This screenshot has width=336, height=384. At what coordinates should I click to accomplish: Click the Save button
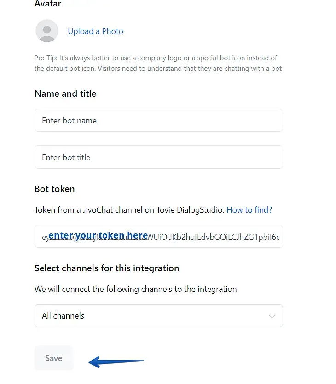(54, 358)
